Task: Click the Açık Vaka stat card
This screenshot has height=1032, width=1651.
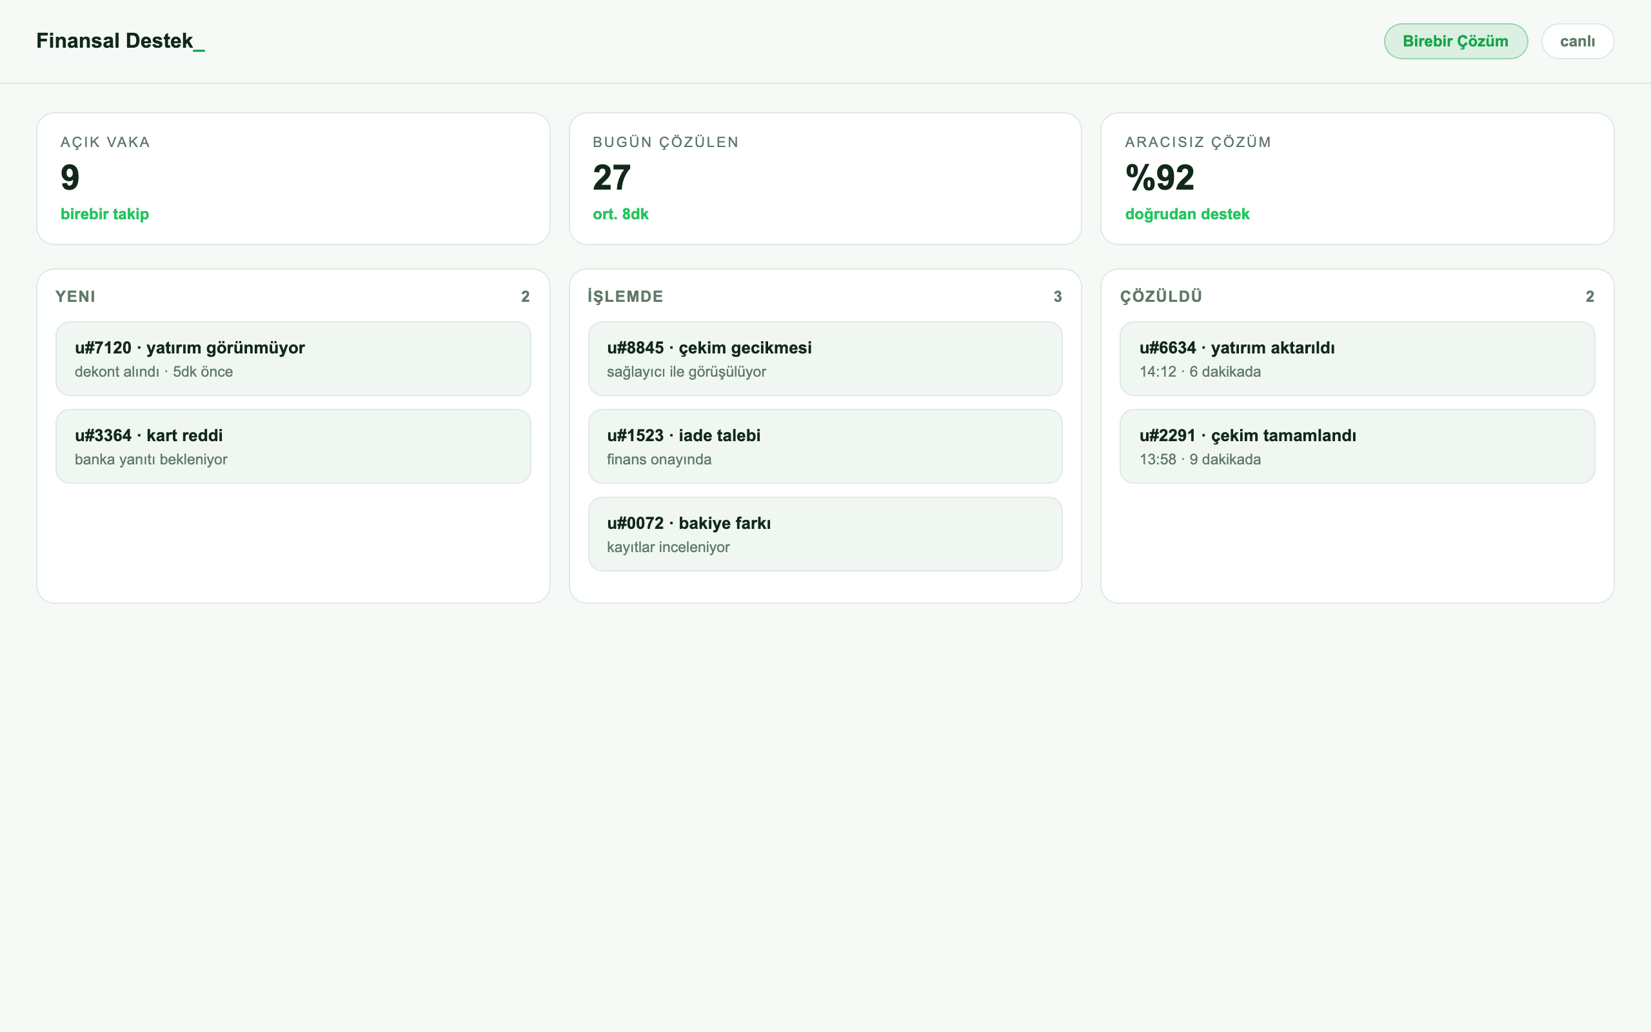Action: [x=293, y=179]
